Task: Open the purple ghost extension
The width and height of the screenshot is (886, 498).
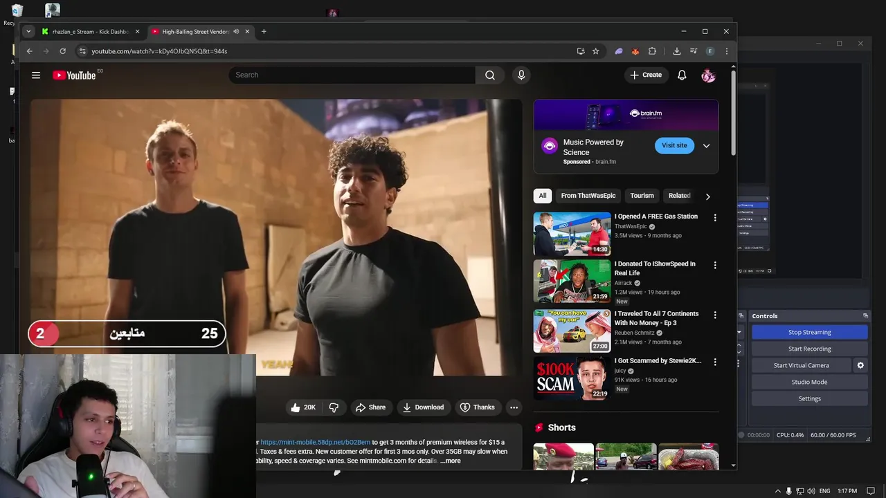Action: [x=619, y=51]
